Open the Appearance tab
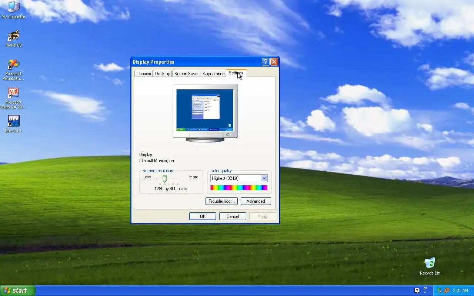 pos(214,73)
